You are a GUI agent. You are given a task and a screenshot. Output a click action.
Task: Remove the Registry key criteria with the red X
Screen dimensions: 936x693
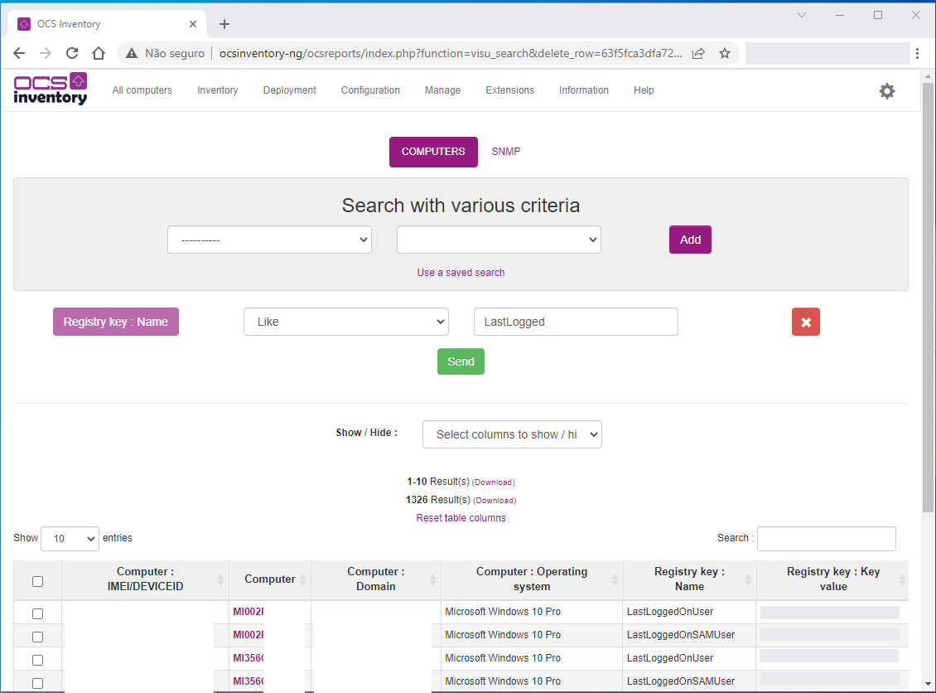805,322
